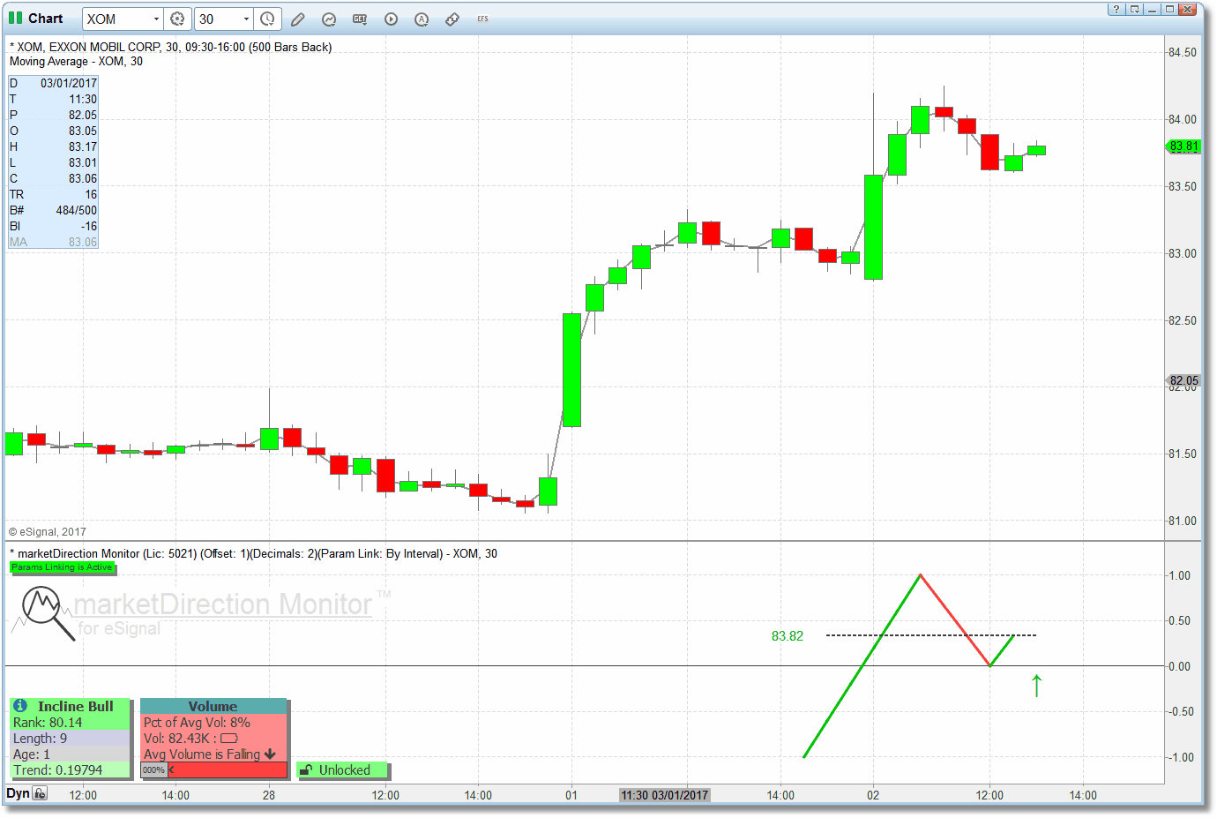Click the 83.81 last price marker
Screen dimensions: 1217x818
(x=1183, y=146)
